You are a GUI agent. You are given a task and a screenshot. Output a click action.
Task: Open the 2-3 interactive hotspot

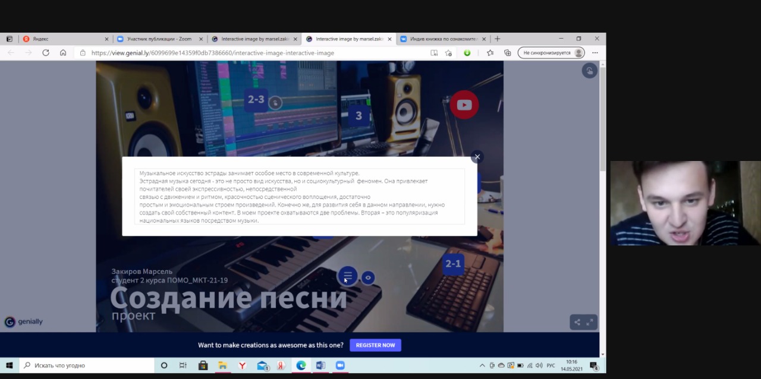click(x=256, y=100)
